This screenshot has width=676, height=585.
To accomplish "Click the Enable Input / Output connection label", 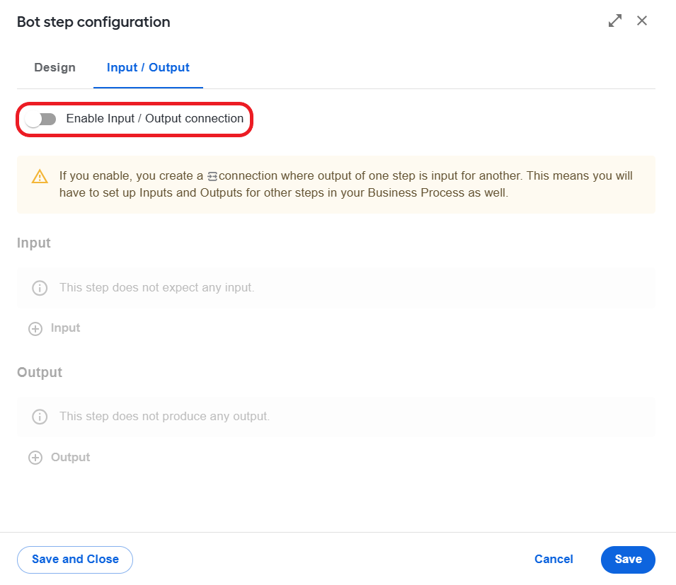I will [x=155, y=118].
